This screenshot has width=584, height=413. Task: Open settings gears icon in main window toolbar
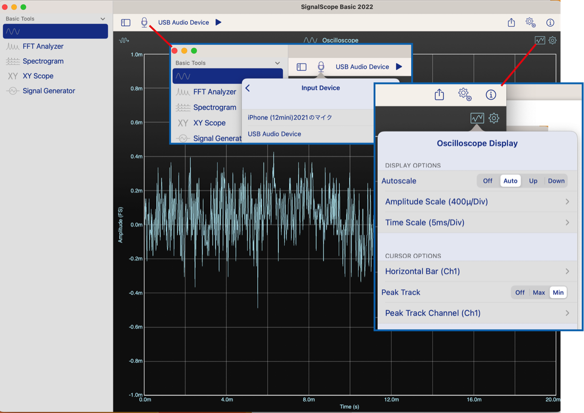tap(530, 22)
